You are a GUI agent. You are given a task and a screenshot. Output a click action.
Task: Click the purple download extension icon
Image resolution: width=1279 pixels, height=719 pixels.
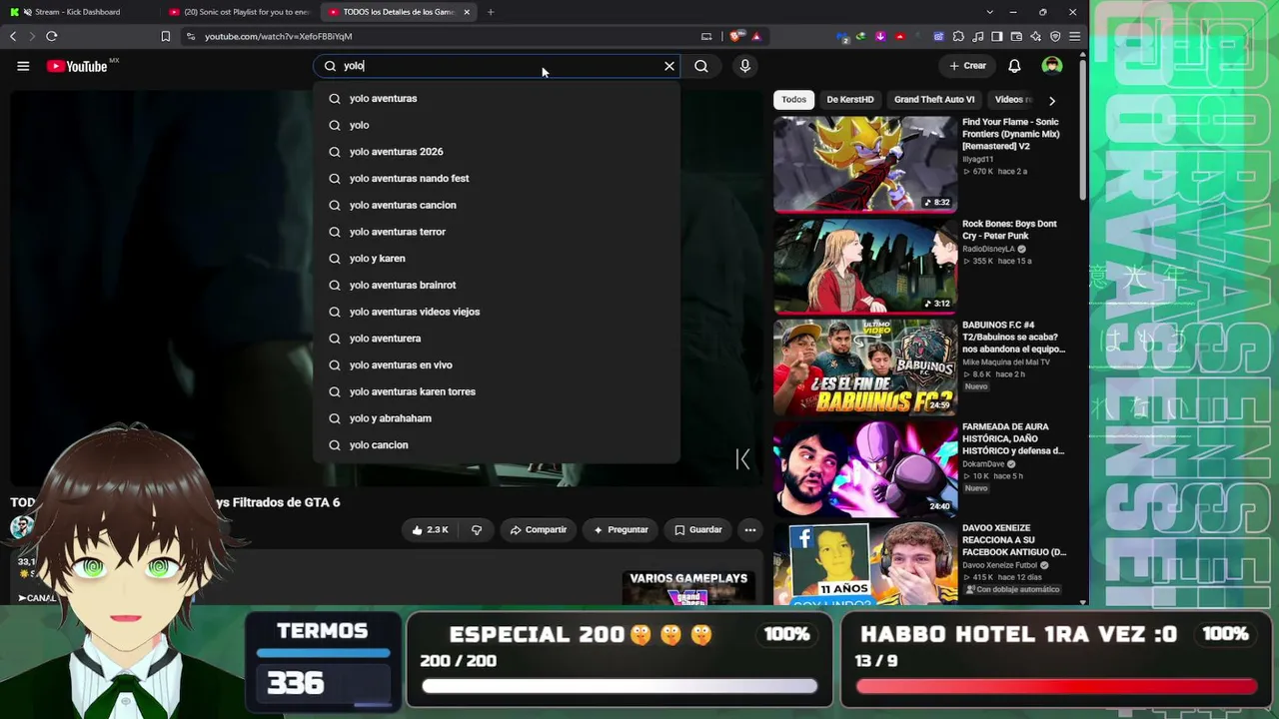pyautogui.click(x=880, y=36)
